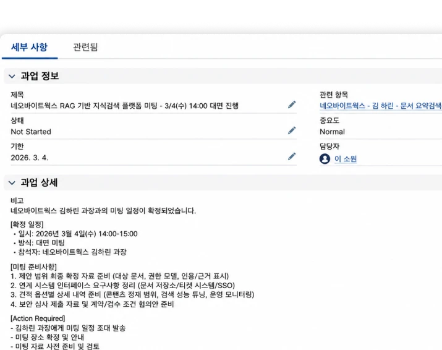The image size is (442, 350).
Task: Select the 참석자: 네오바이트웍스 김하린 과장 line
Action: [70, 252]
